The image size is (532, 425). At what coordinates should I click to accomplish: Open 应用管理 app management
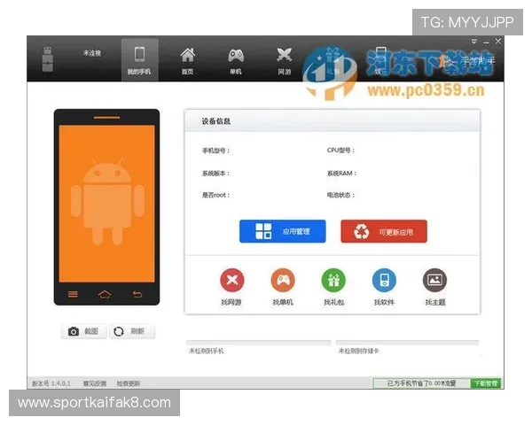click(x=283, y=231)
